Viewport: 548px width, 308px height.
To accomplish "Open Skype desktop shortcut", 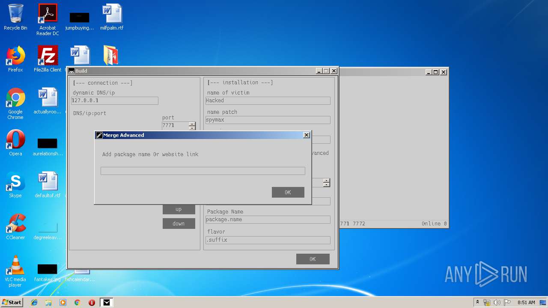I will 15,185.
